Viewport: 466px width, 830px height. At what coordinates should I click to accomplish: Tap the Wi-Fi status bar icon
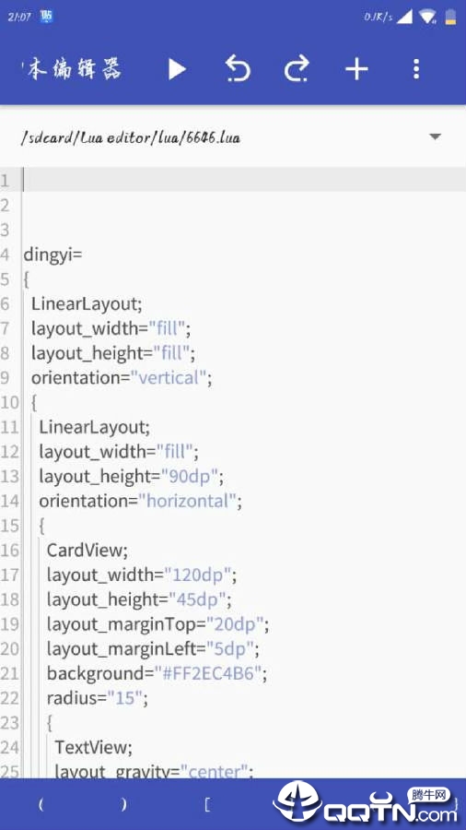point(427,17)
